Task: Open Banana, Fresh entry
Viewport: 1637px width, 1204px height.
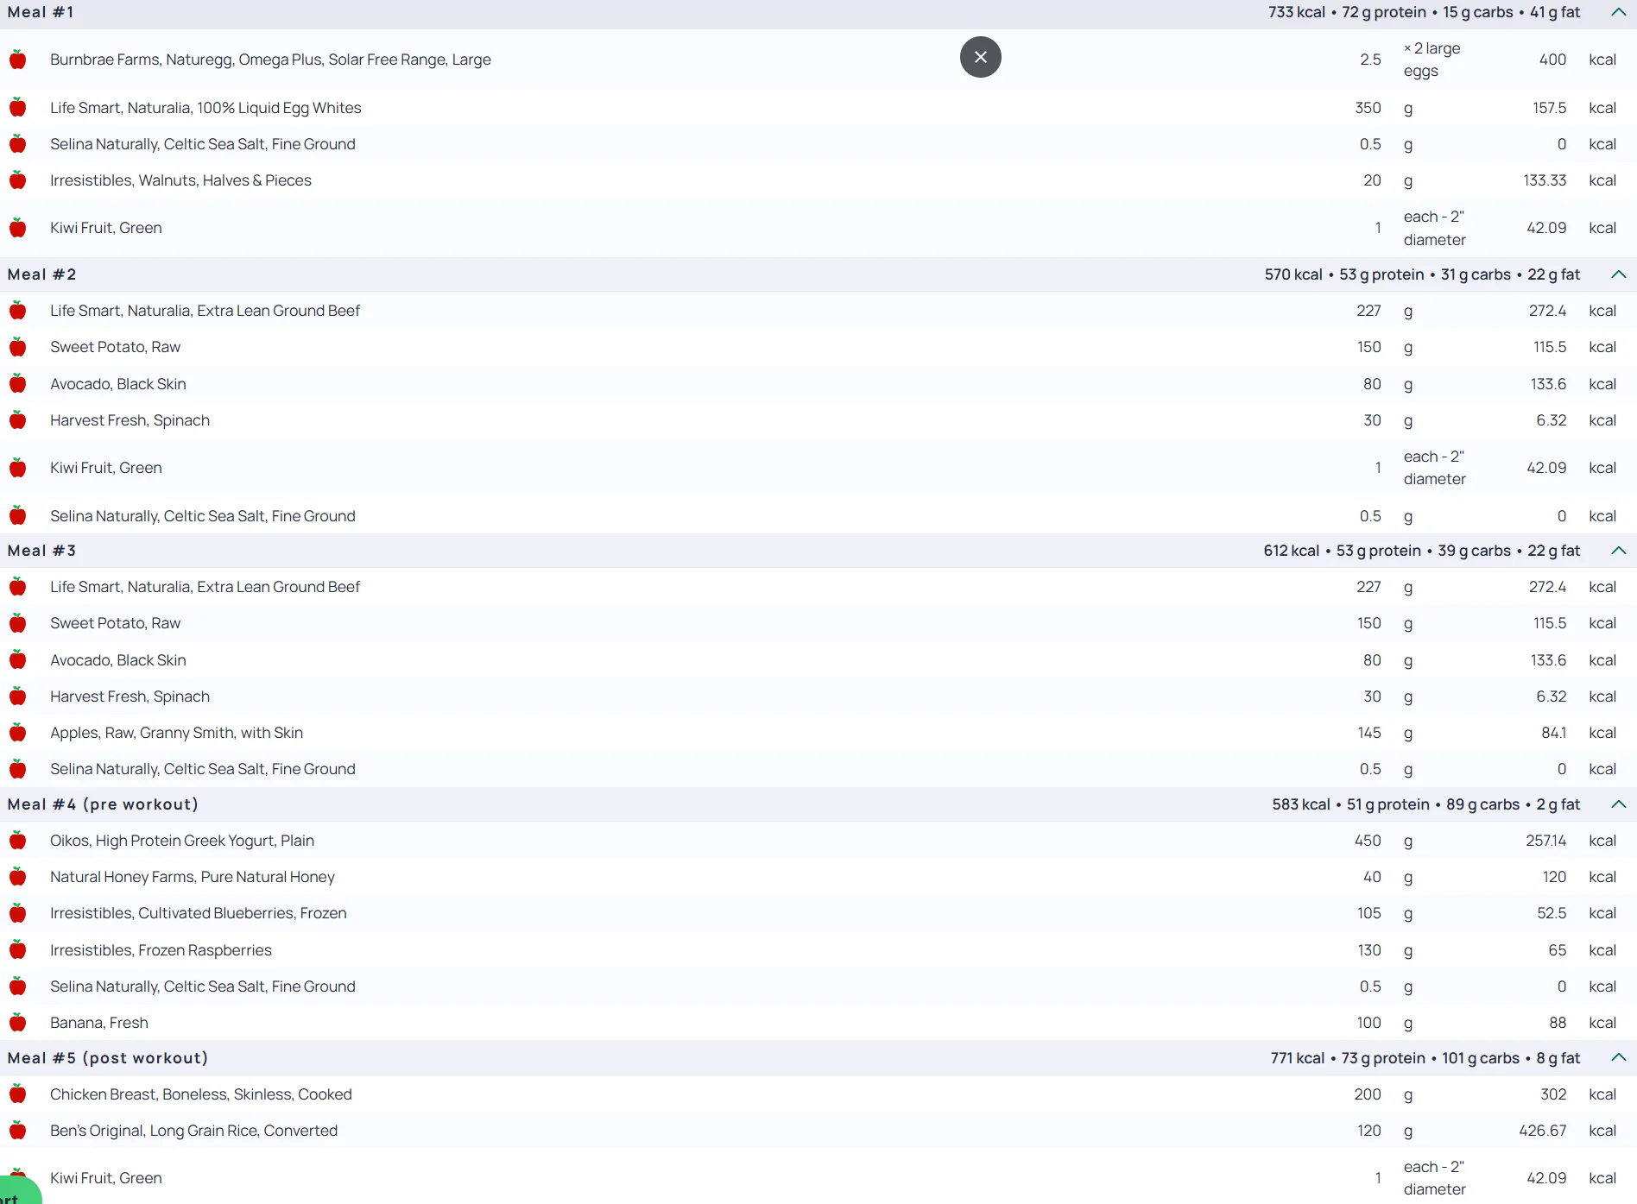Action: (99, 1023)
